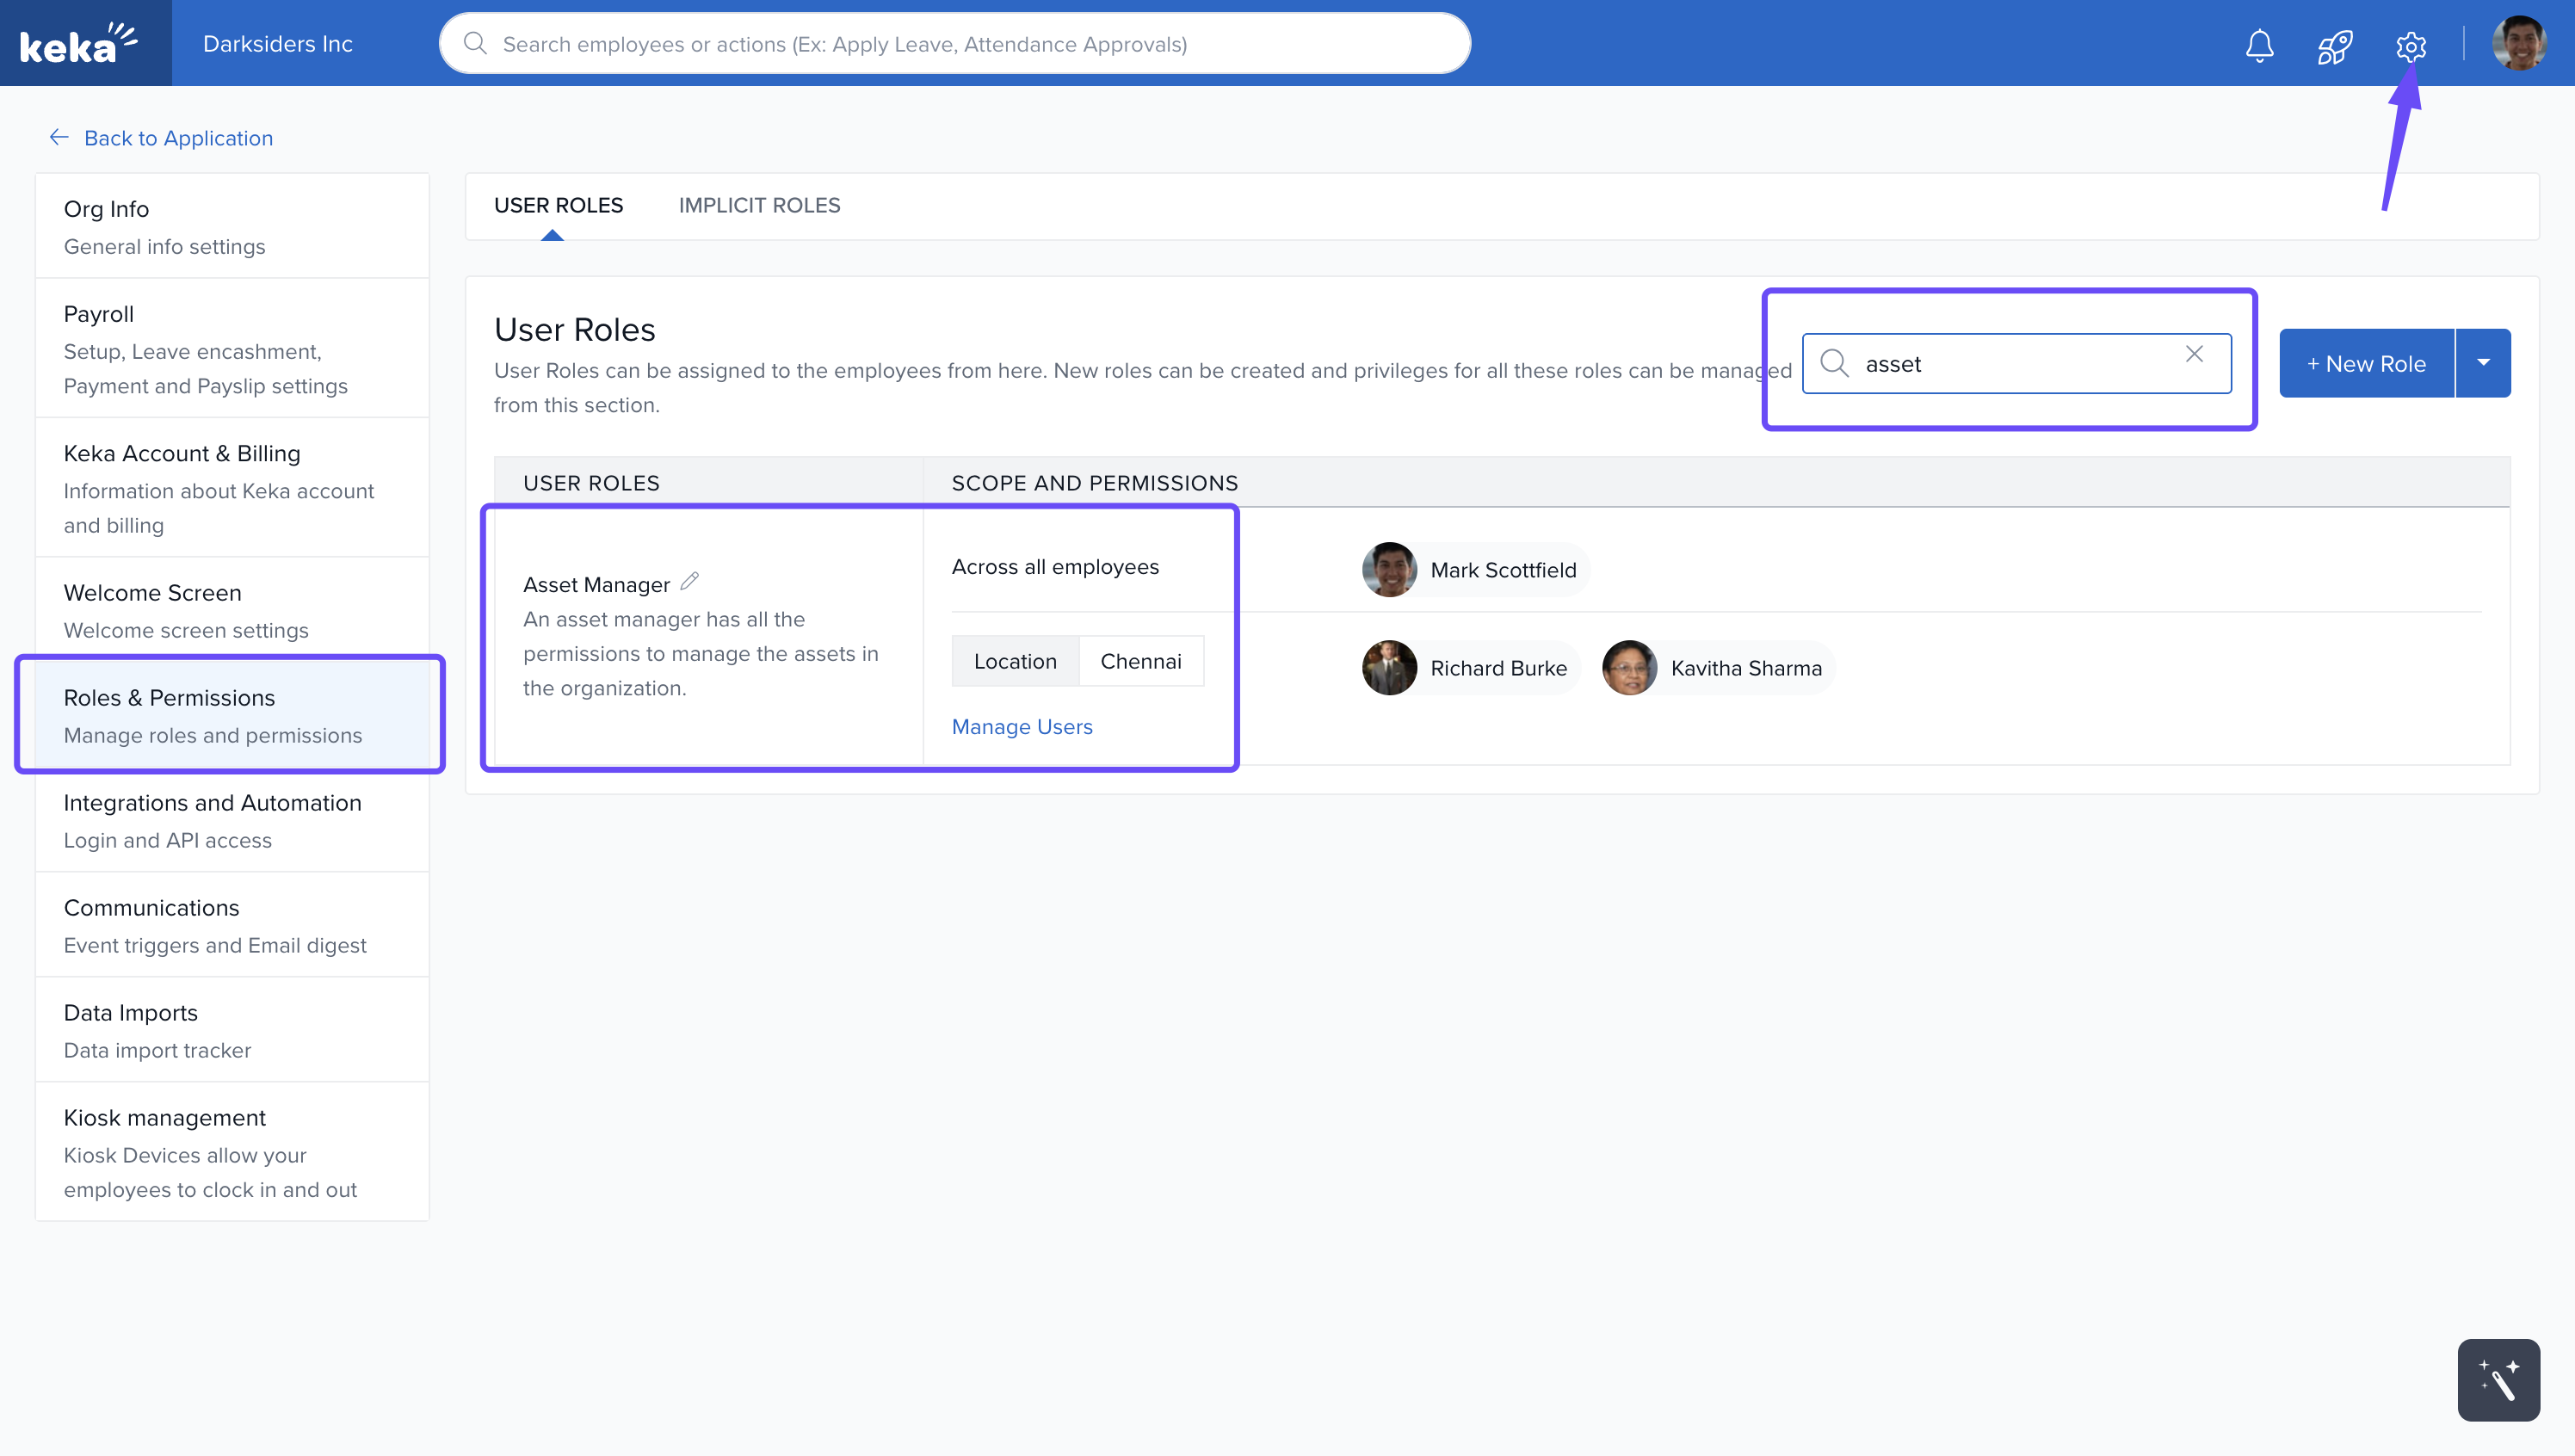Open the notifications bell icon
The height and width of the screenshot is (1456, 2575).
tap(2259, 45)
